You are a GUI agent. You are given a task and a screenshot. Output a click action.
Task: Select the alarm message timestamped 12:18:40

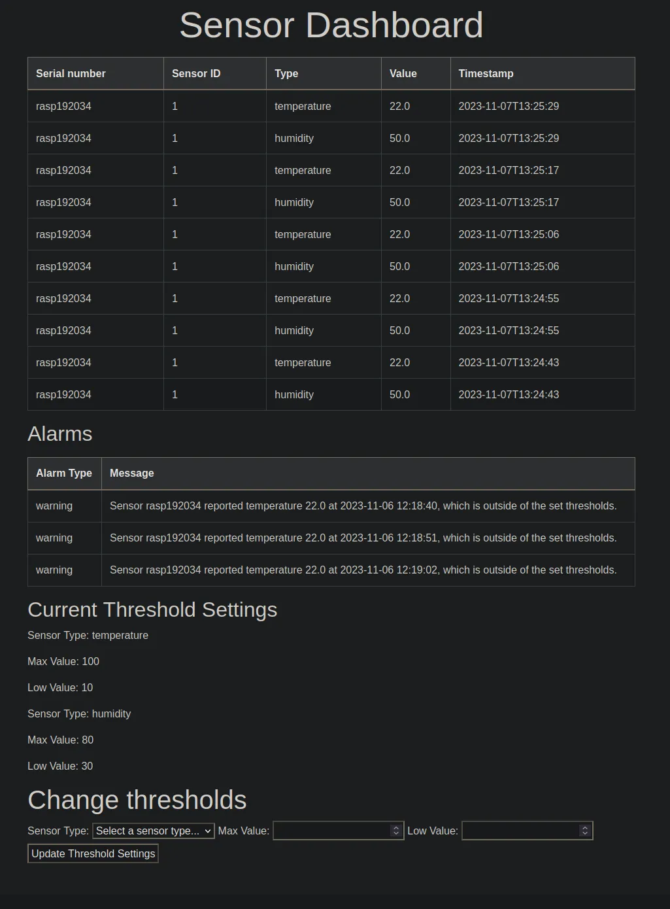pyautogui.click(x=363, y=506)
